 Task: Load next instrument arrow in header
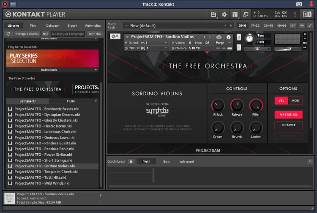(x=210, y=37)
